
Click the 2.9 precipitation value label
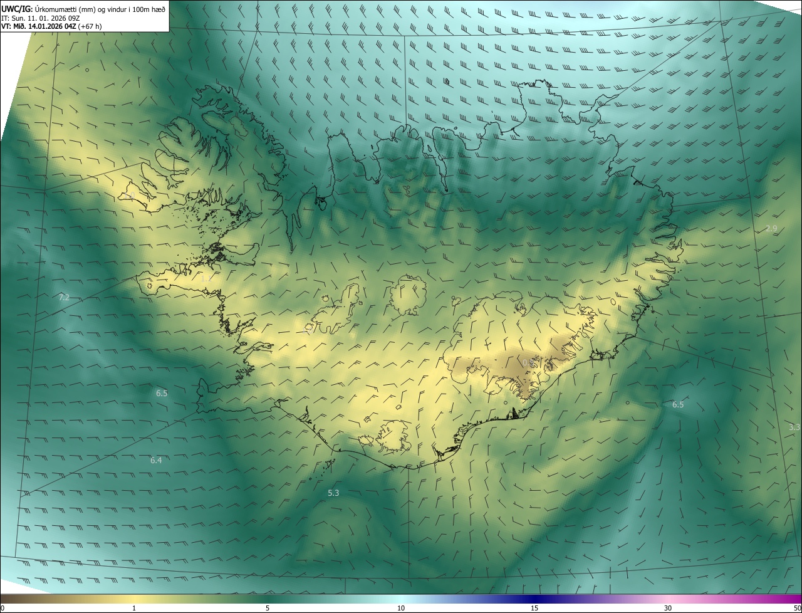pyautogui.click(x=771, y=229)
